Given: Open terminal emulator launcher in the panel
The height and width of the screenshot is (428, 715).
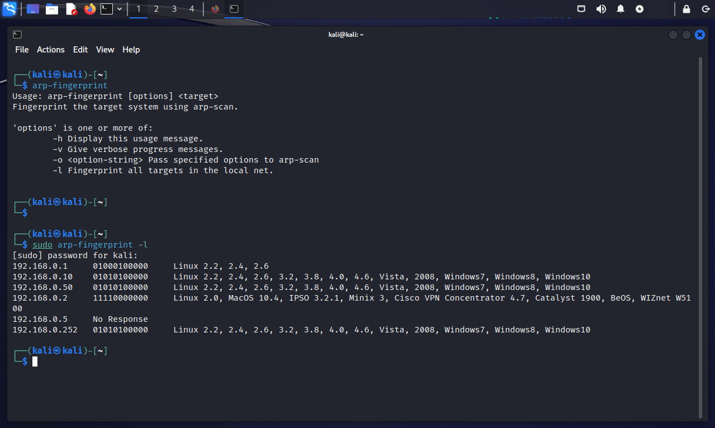Looking at the screenshot, I should pyautogui.click(x=107, y=9).
